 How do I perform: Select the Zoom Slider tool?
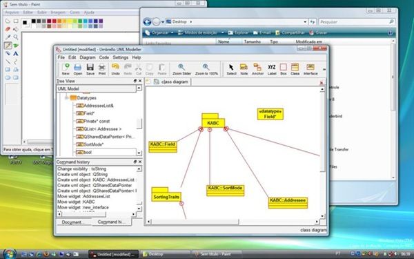(181, 69)
